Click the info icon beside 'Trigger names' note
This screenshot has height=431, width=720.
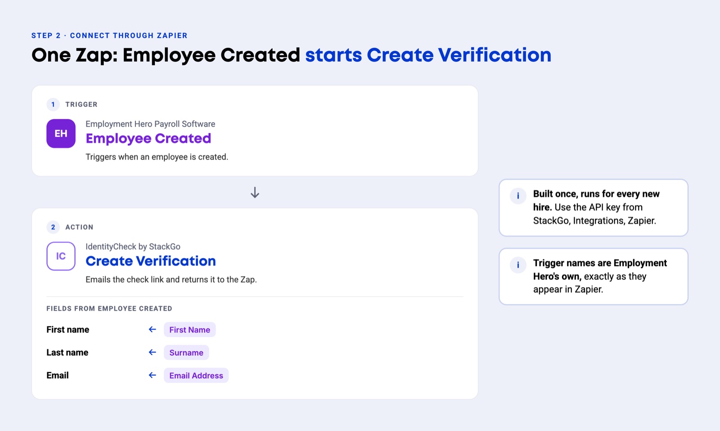coord(518,265)
